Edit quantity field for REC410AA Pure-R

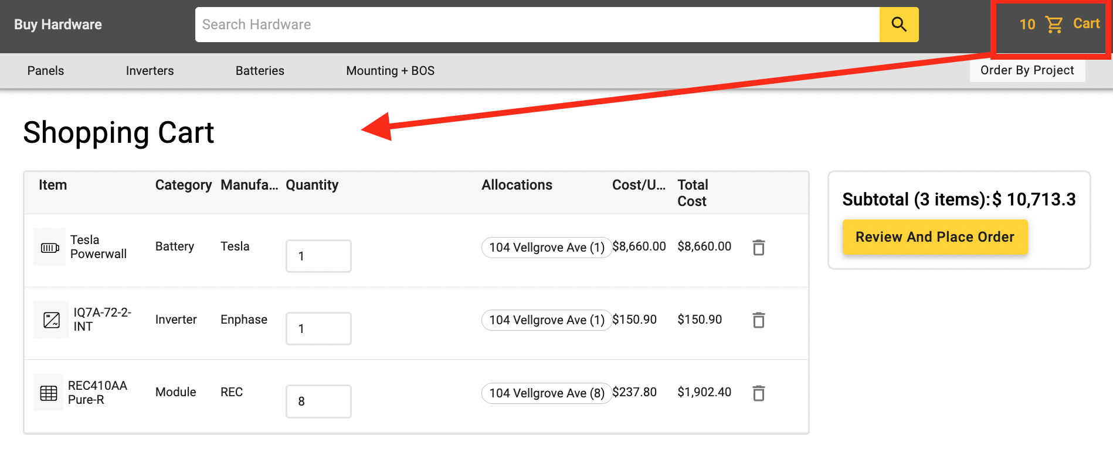click(318, 401)
